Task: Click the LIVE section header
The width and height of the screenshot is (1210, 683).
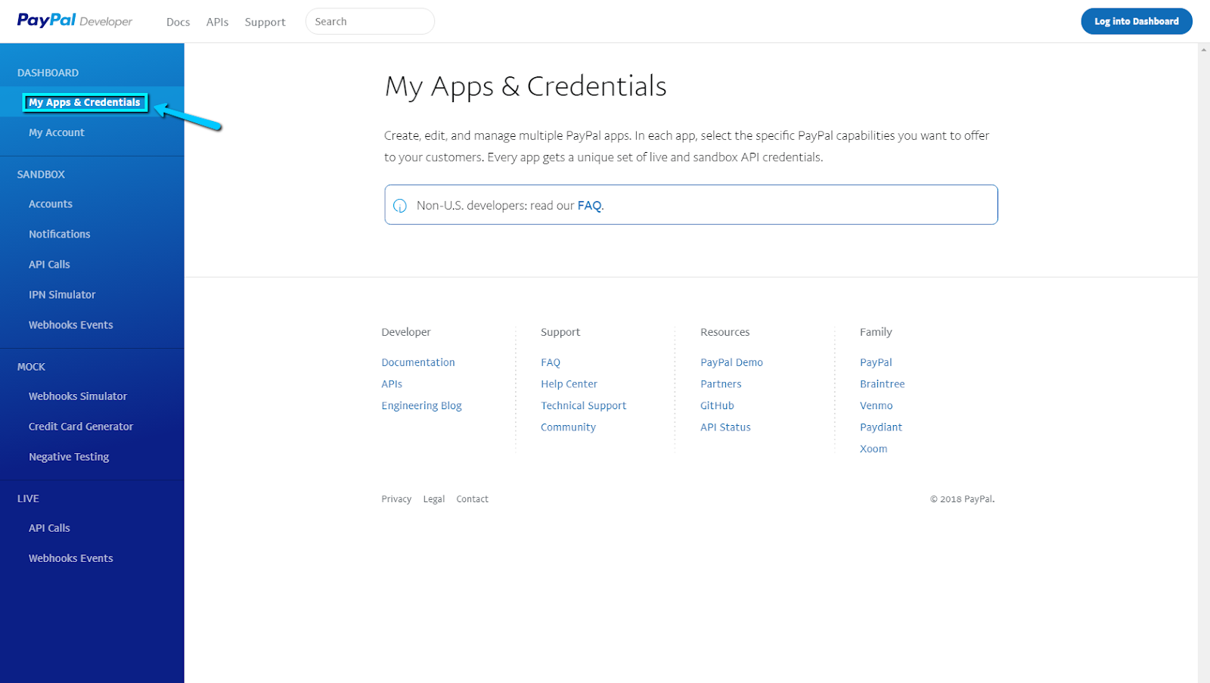Action: [28, 498]
